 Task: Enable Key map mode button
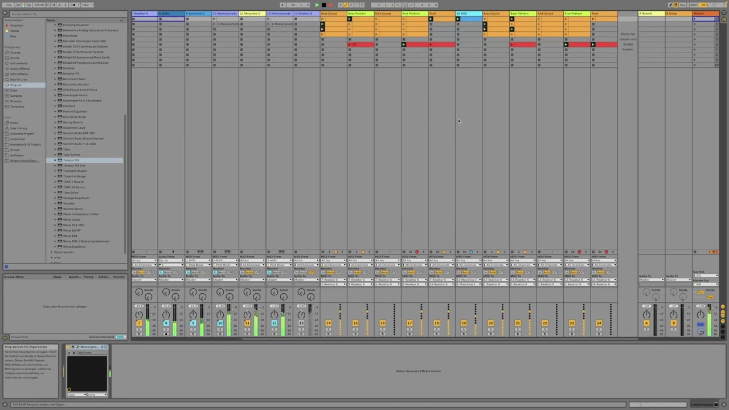coord(682,5)
